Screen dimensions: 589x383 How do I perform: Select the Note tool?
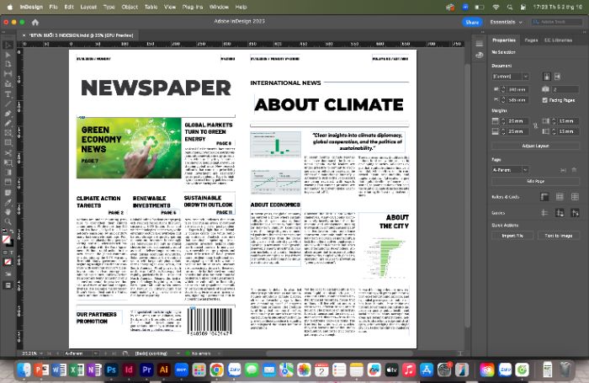8,193
